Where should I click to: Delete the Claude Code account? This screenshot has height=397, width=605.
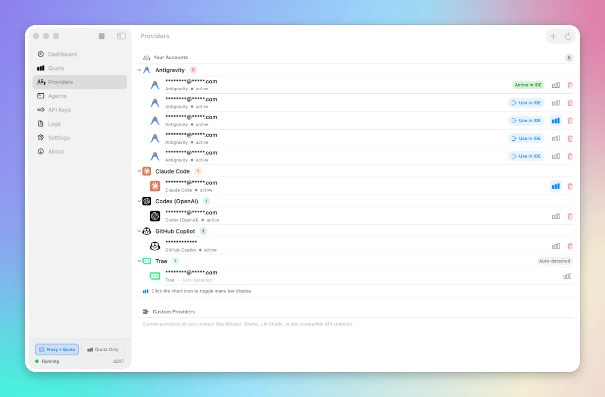pyautogui.click(x=570, y=186)
